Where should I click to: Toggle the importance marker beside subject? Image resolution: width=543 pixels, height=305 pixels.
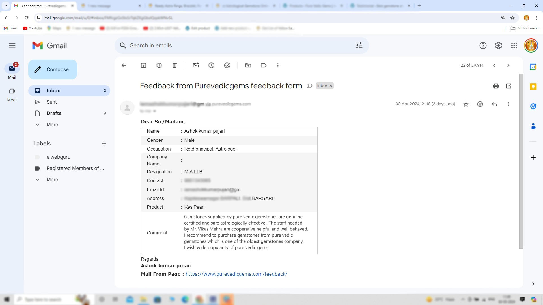[x=310, y=86]
